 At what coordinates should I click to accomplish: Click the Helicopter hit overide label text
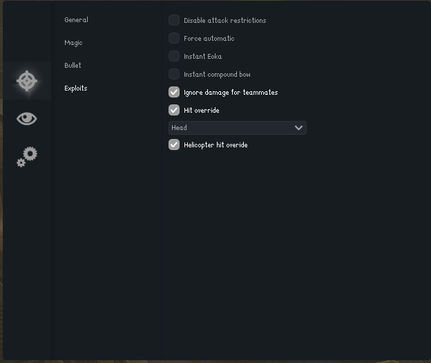[215, 145]
